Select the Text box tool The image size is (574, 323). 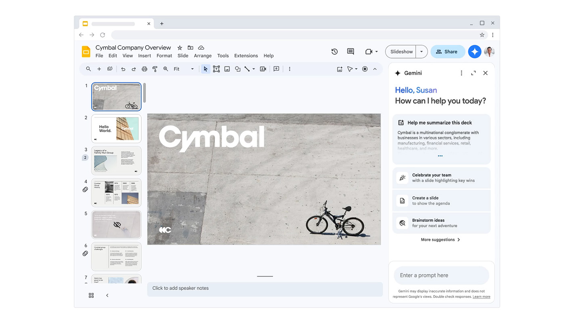click(x=216, y=69)
